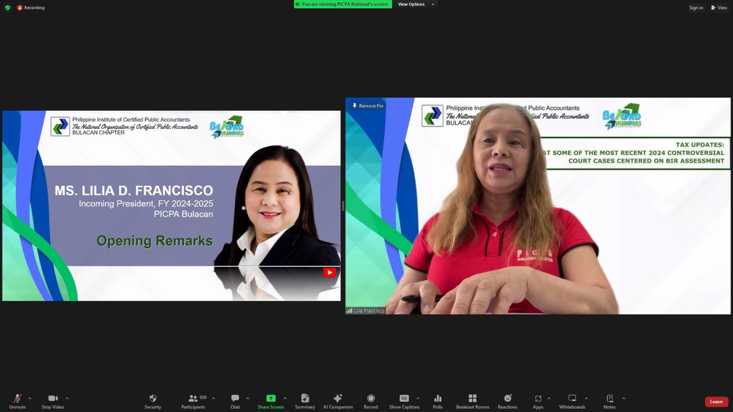
Task: Stop the camera video
Action: click(x=53, y=401)
